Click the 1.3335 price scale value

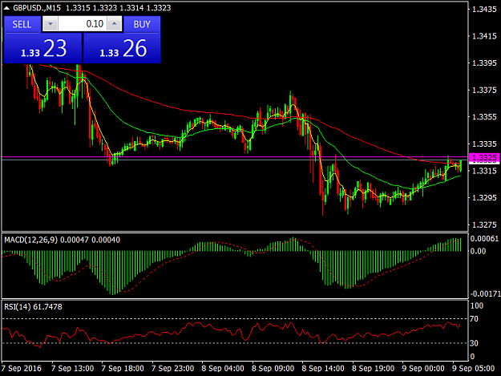484,144
